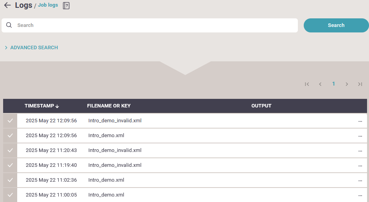Click the teal Search button
The image size is (369, 202).
[x=336, y=25]
